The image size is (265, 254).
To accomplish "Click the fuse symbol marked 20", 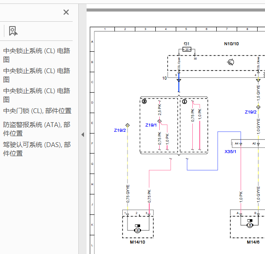I will (187, 49).
